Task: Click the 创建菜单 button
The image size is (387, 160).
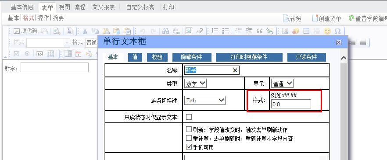Action: click(x=326, y=18)
